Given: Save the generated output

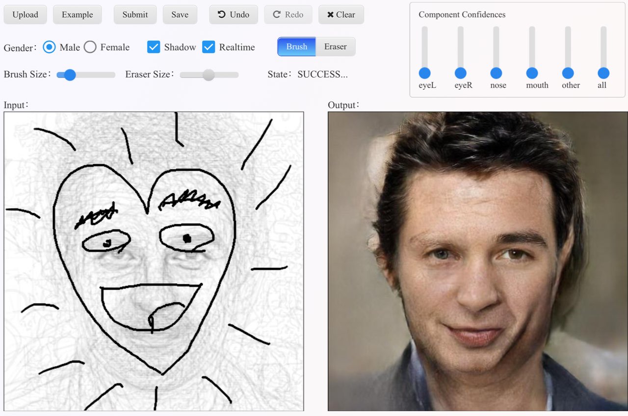Looking at the screenshot, I should click(180, 15).
